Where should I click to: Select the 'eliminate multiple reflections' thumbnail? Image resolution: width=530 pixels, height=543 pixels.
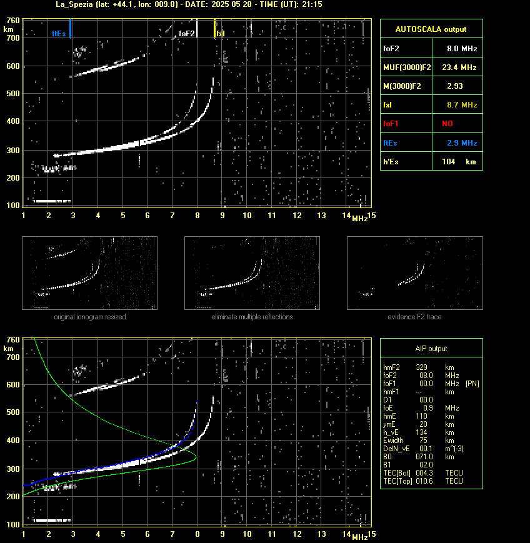[252, 273]
